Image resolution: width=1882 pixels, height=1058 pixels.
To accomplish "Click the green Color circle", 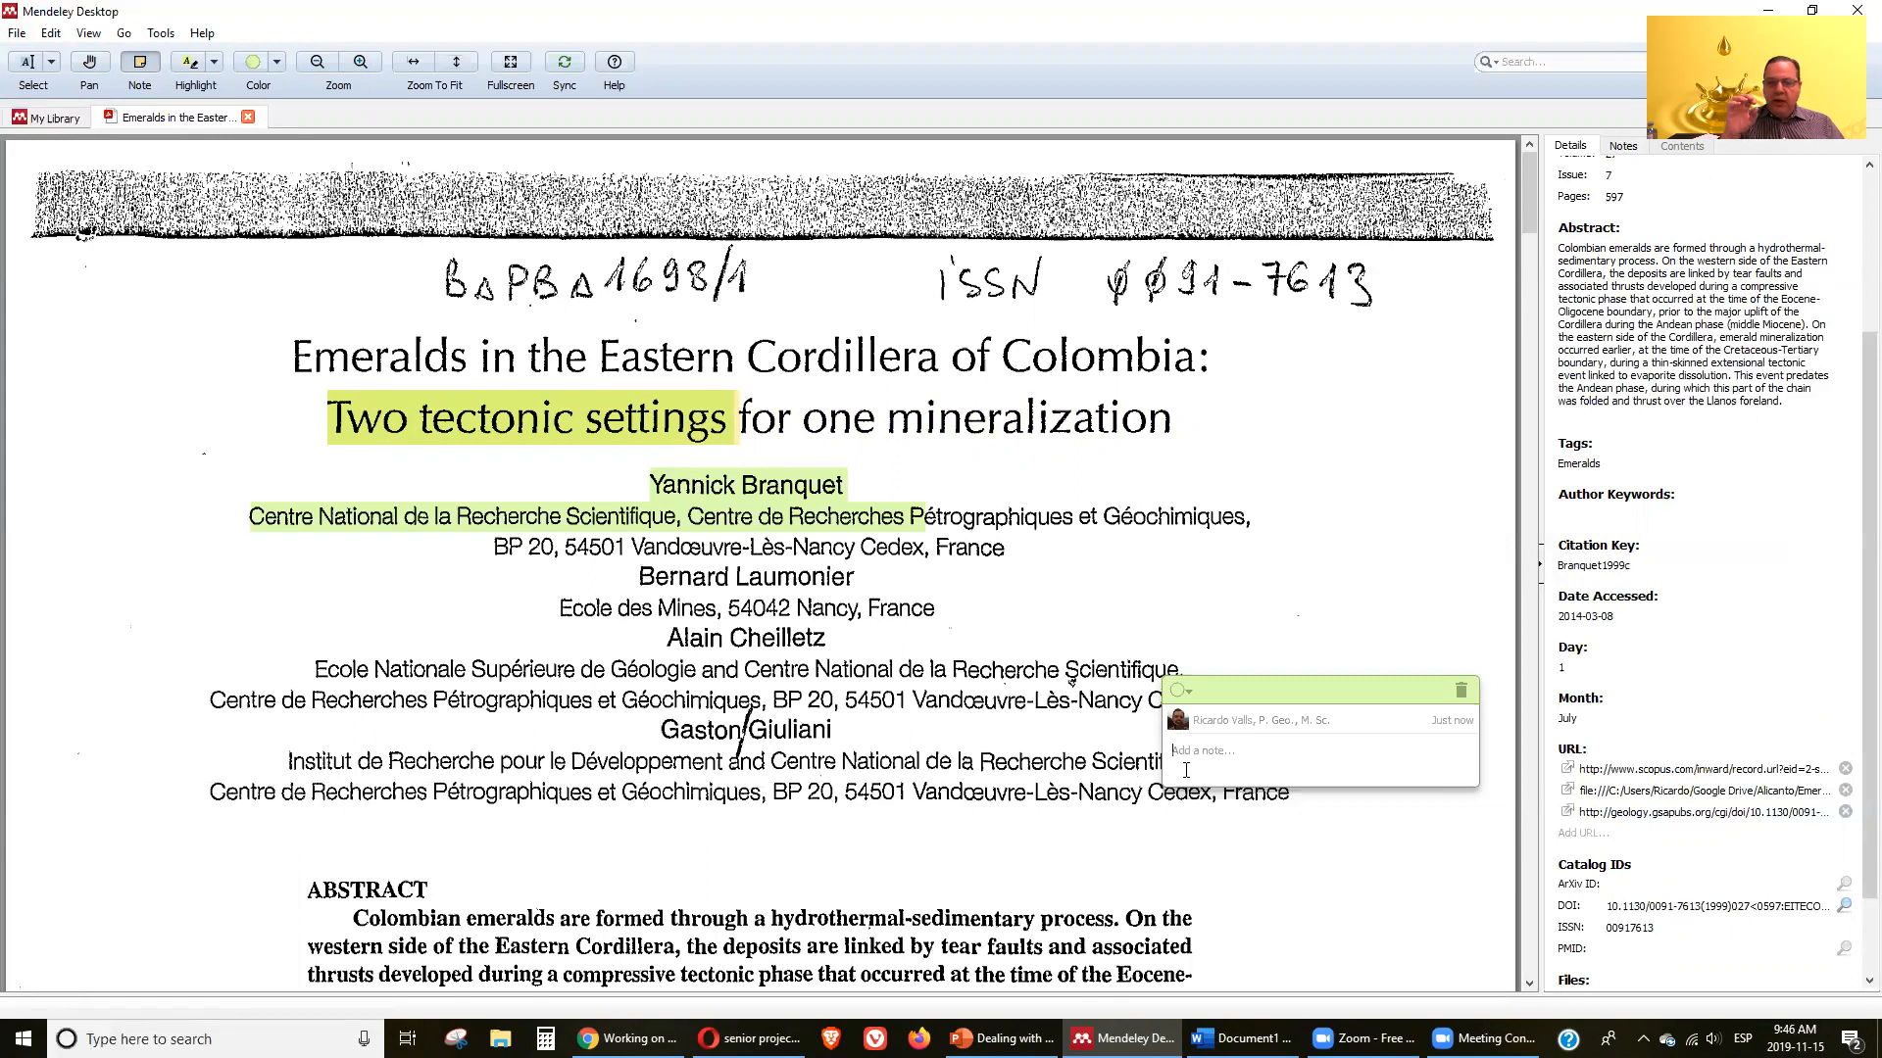I will click(x=253, y=62).
